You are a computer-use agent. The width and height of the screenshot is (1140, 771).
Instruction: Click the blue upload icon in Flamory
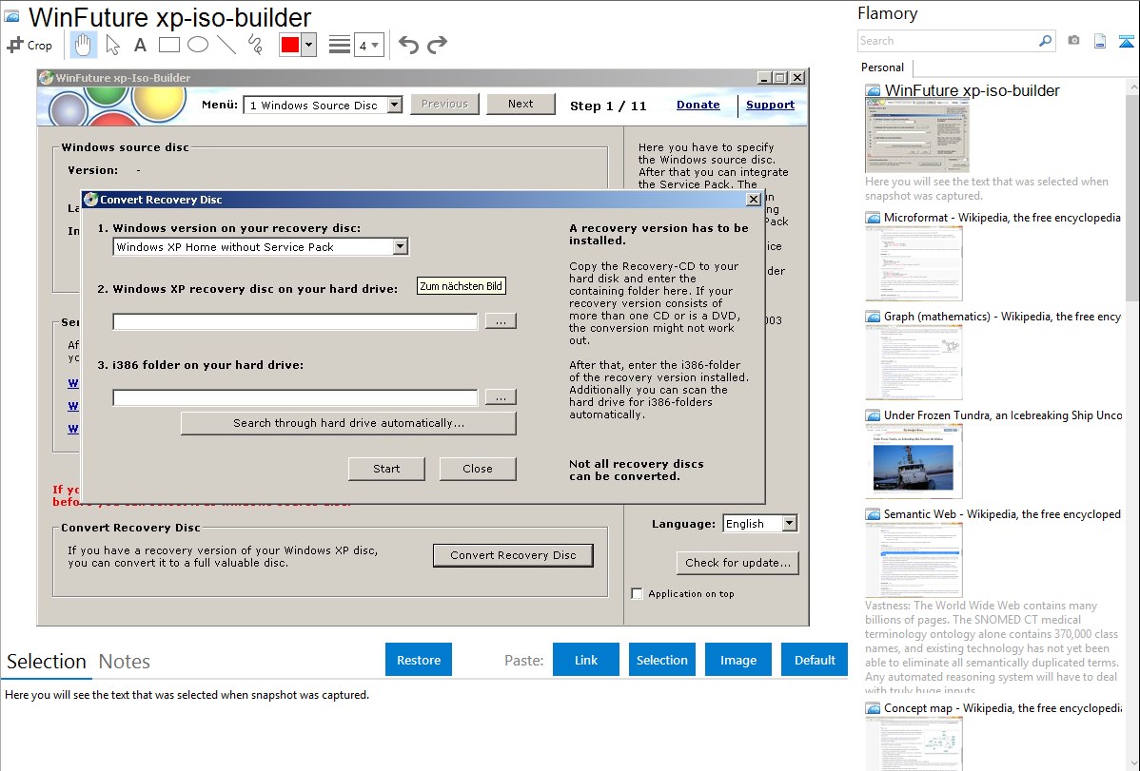(1126, 41)
